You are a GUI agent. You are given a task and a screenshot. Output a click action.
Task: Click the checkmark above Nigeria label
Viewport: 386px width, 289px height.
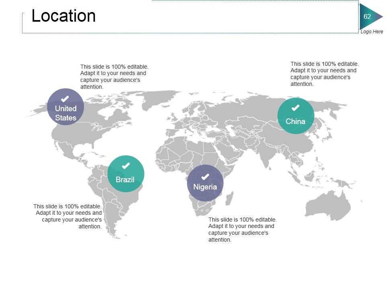click(205, 177)
